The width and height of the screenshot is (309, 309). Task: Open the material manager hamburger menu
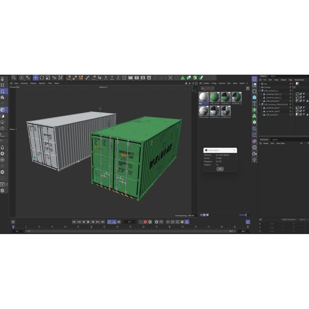coord(201,83)
